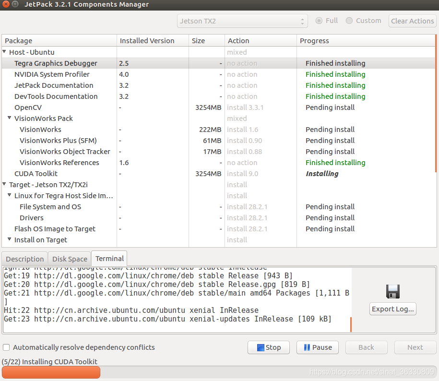Select the File System and OS row
Viewport: 439px width, 381px height.
click(218, 207)
